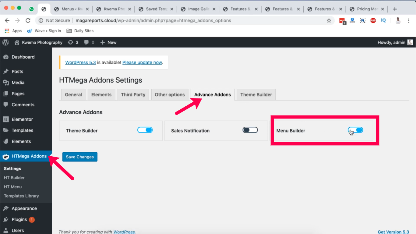The image size is (416, 234).
Task: Click the site info icon beside Not Secure
Action: 41,20
